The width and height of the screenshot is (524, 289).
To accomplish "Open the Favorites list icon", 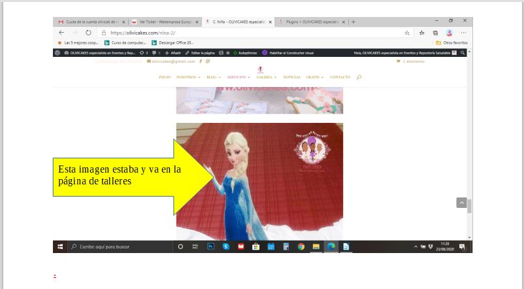I will [421, 33].
